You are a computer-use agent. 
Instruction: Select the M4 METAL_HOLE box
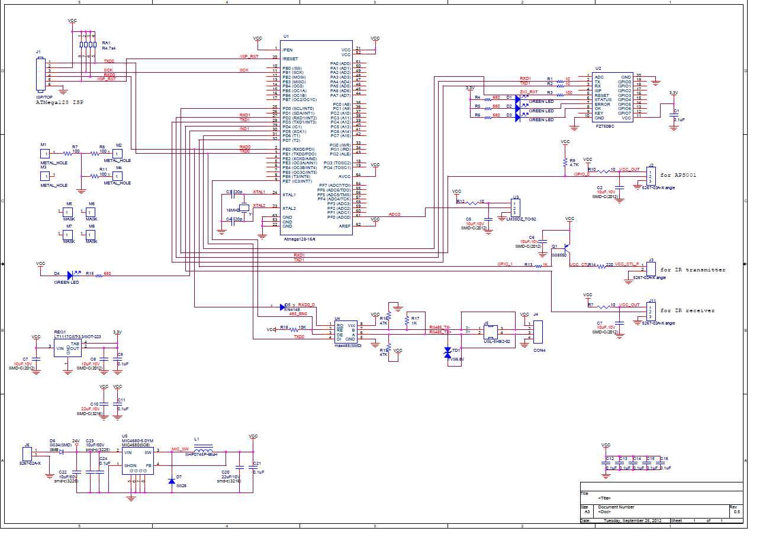pos(117,175)
